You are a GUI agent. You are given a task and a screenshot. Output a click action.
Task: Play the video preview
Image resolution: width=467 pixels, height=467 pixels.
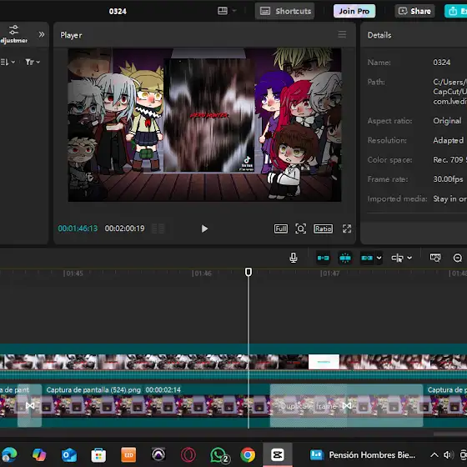(x=204, y=228)
